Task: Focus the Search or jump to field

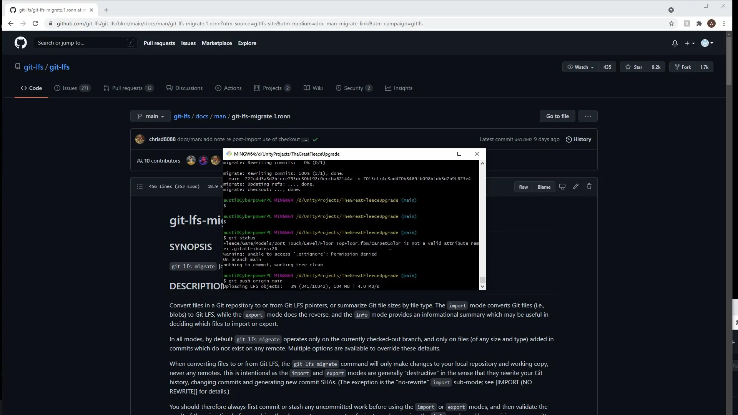Action: click(x=85, y=43)
